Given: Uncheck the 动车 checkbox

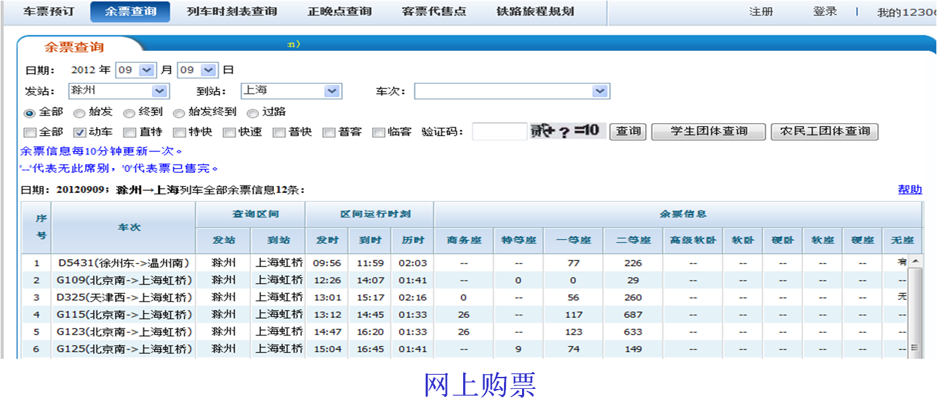Looking at the screenshot, I should 80,132.
